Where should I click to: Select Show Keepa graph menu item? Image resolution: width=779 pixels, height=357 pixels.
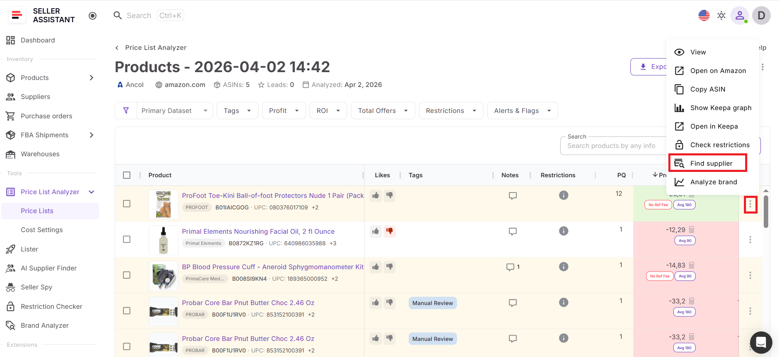point(713,108)
